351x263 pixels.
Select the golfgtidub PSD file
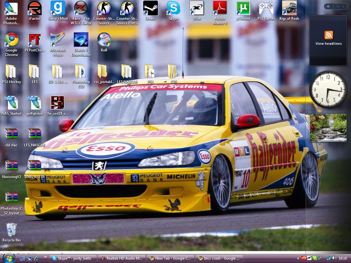point(35,106)
